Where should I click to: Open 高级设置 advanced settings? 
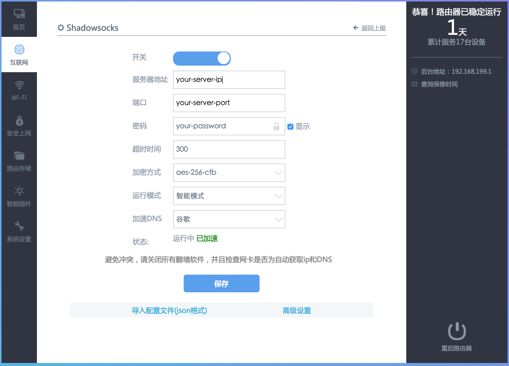(x=296, y=310)
